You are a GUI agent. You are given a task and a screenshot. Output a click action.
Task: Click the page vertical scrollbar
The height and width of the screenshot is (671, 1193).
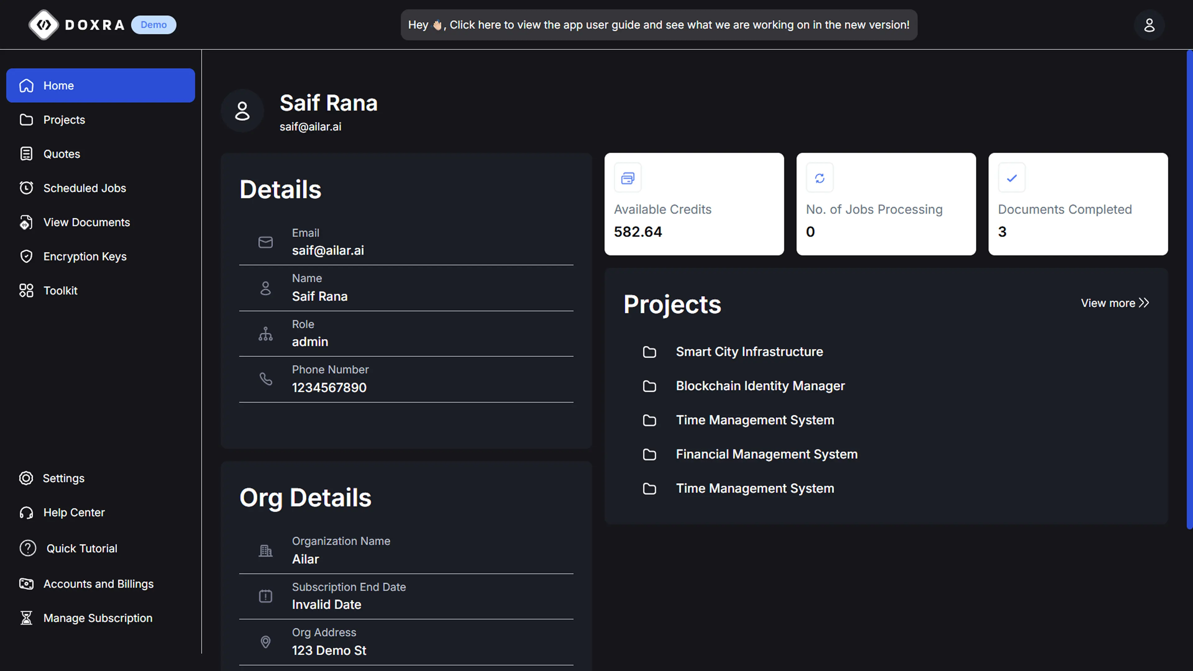tap(1189, 290)
